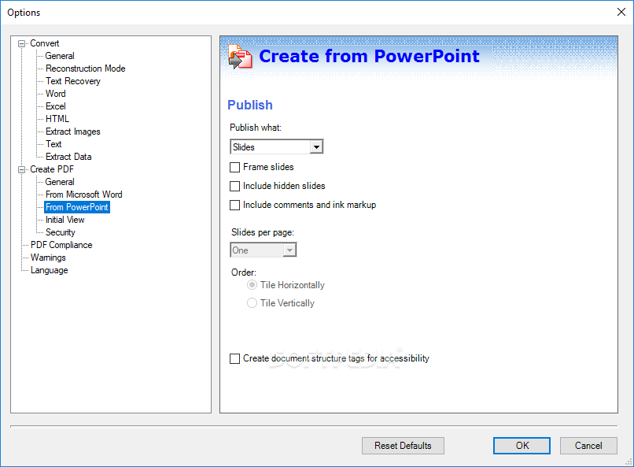Open Excel conversion settings

(55, 106)
